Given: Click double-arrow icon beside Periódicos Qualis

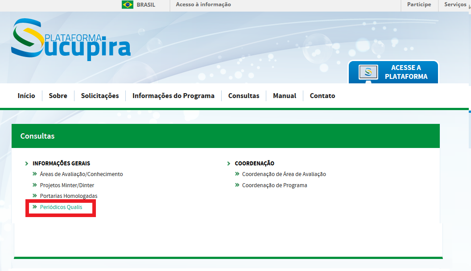Looking at the screenshot, I should (x=35, y=207).
